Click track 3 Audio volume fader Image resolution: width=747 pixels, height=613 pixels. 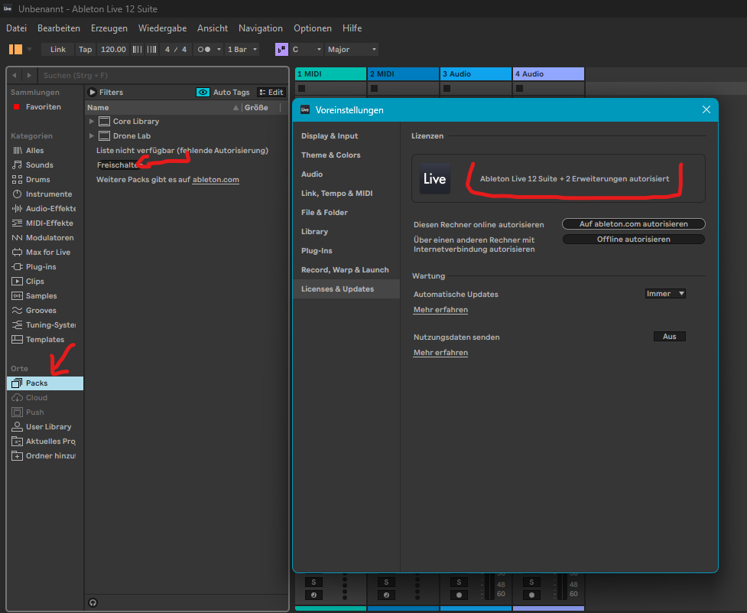[489, 586]
